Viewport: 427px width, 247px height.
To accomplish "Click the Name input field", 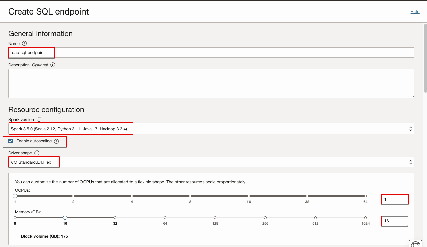I will pos(211,53).
